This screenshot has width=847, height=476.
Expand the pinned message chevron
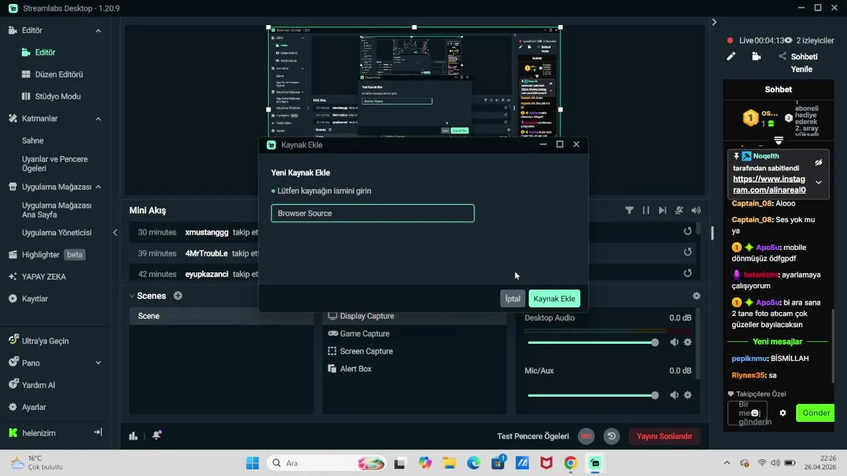point(819,182)
